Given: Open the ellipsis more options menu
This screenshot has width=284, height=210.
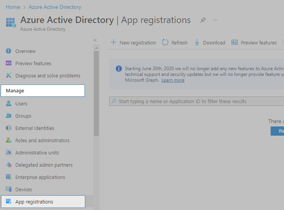Looking at the screenshot, I should (x=215, y=20).
